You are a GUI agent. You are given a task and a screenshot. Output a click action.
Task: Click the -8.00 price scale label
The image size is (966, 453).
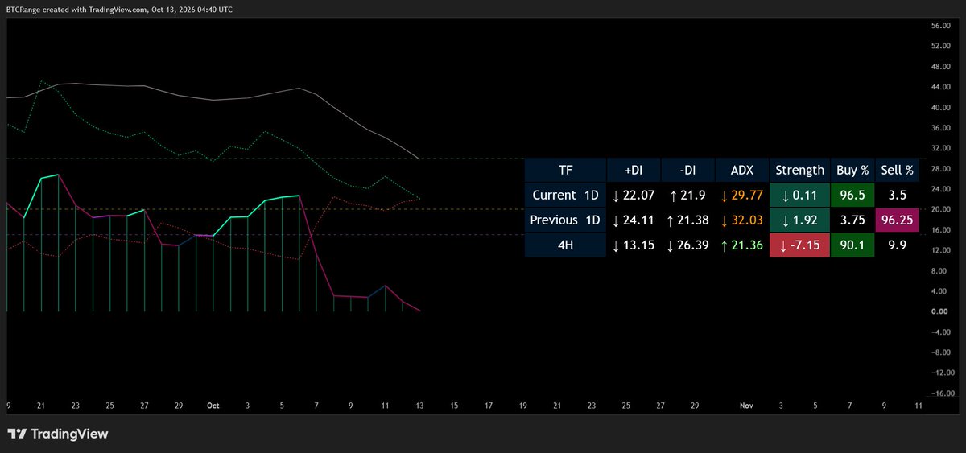941,352
